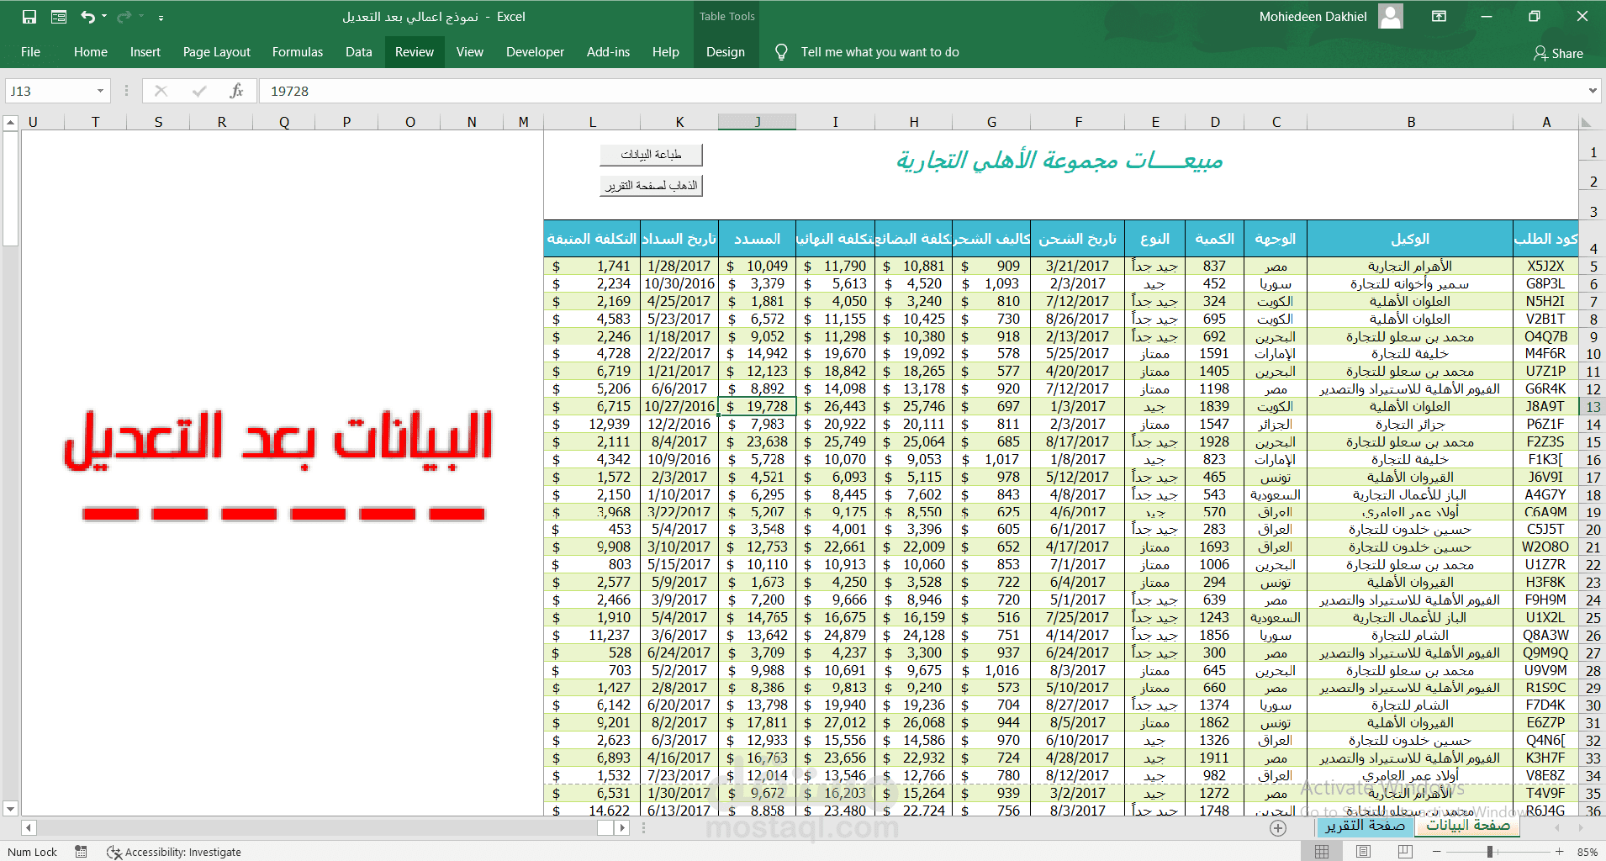Switch to Page Layout view icon
Screen dimensions: 1606x861
click(1364, 852)
